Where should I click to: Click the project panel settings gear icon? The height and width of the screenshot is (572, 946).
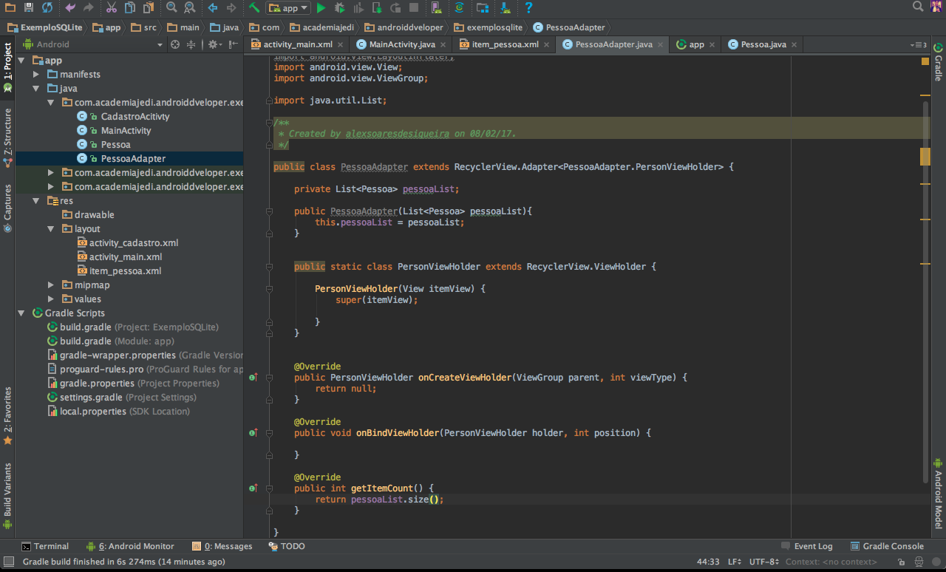tap(212, 44)
